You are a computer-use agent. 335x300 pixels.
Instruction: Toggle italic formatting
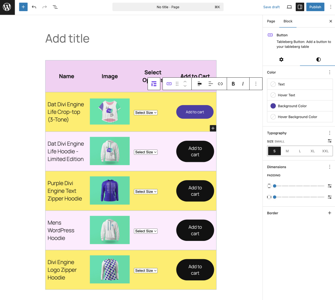click(x=243, y=84)
